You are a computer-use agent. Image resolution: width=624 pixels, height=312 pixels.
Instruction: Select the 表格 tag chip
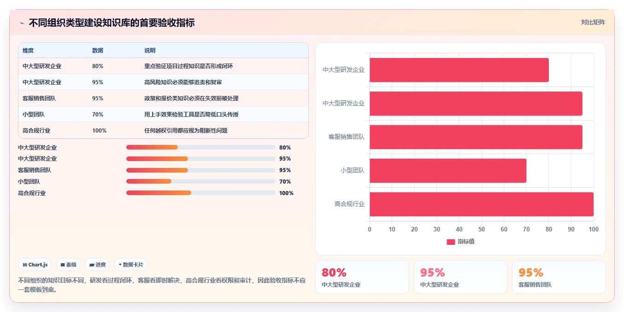[68, 265]
